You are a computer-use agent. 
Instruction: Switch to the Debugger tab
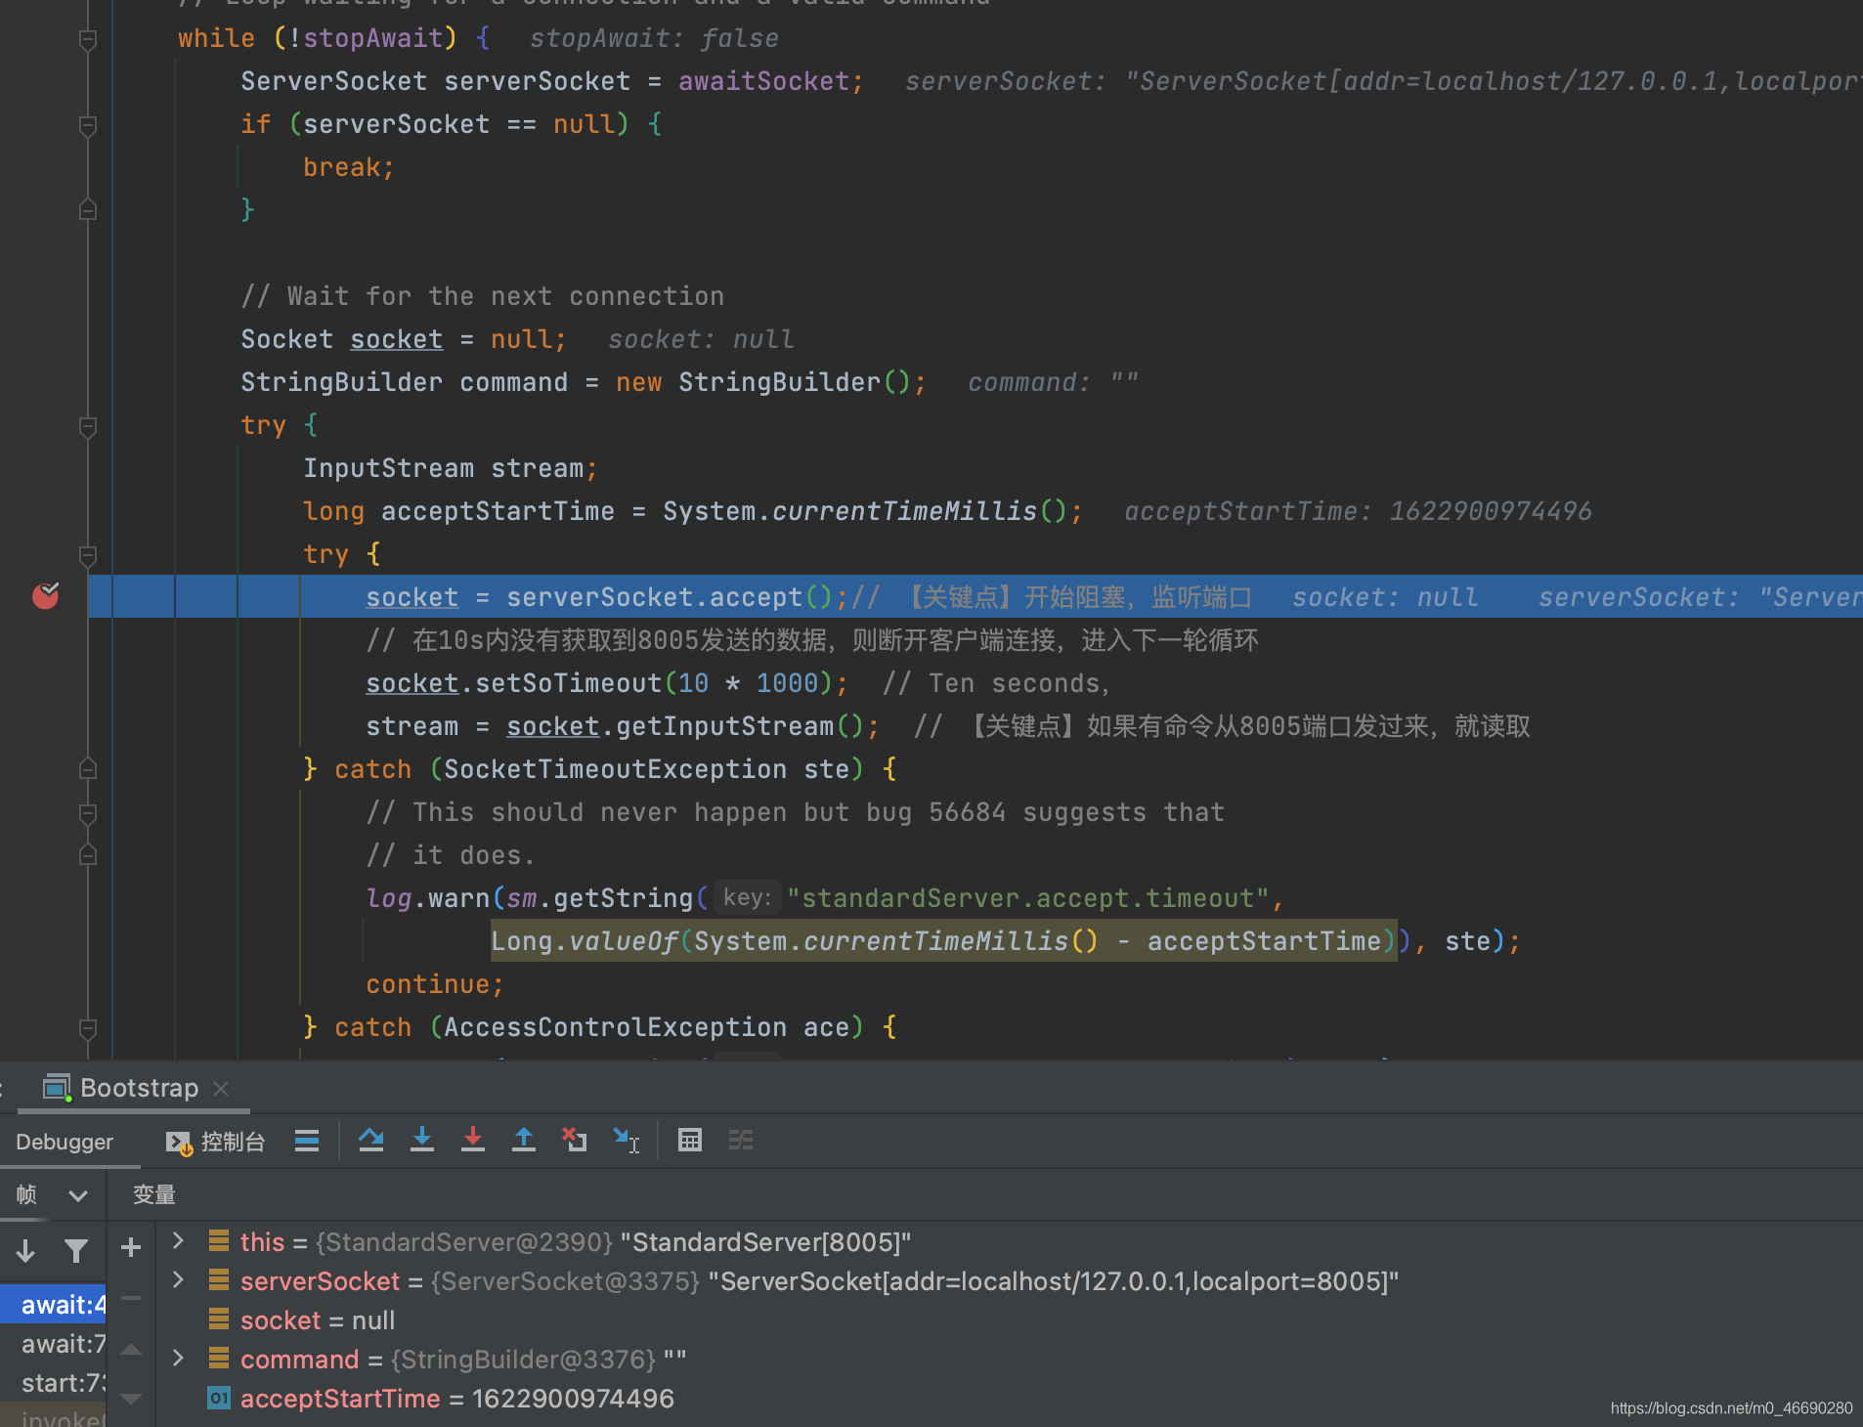[x=65, y=1142]
